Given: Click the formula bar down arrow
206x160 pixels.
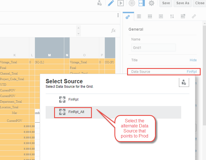Looking at the screenshot, I should click(78, 34).
